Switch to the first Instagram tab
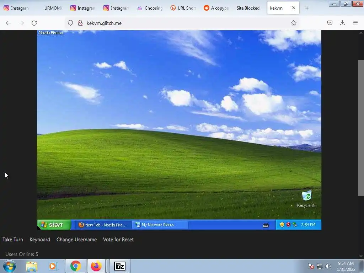 pos(16,8)
